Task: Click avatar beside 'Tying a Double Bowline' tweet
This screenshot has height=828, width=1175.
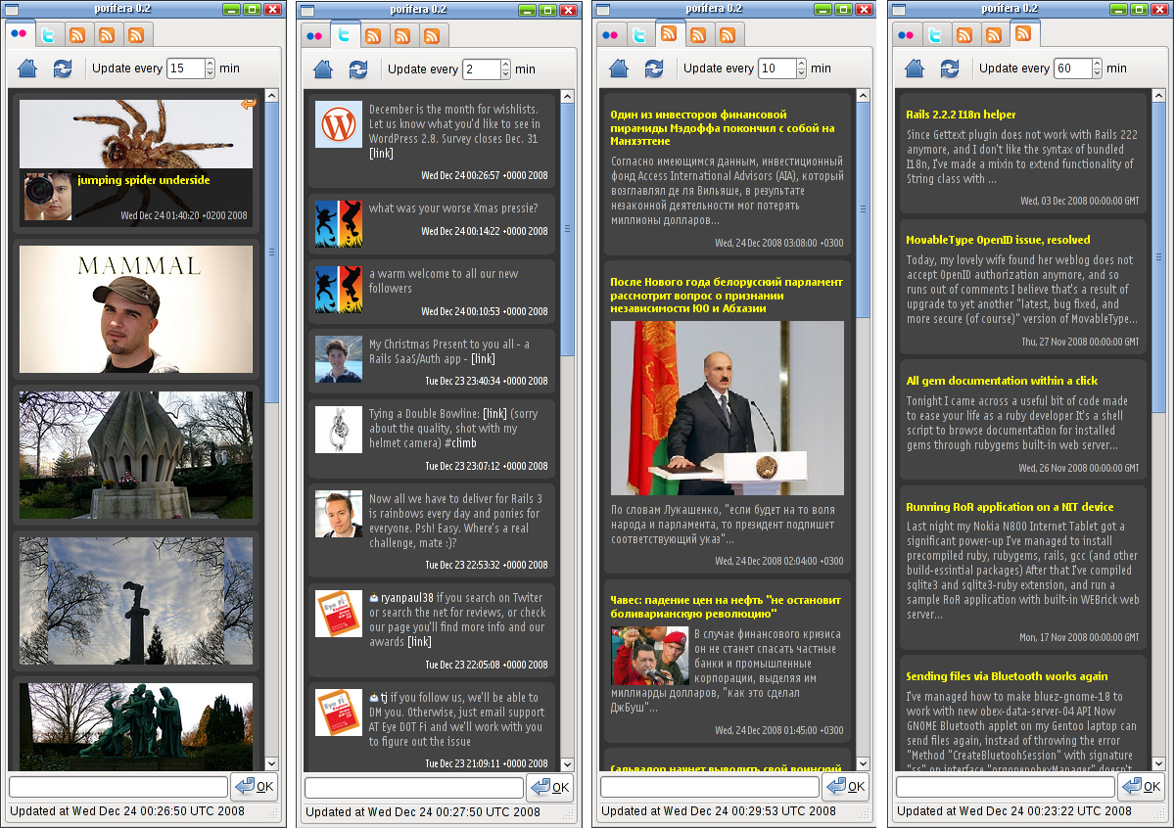Action: point(339,430)
